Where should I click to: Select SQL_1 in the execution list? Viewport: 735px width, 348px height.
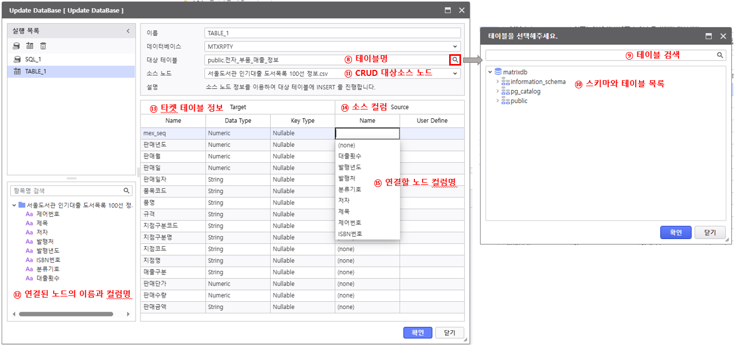pyautogui.click(x=33, y=59)
